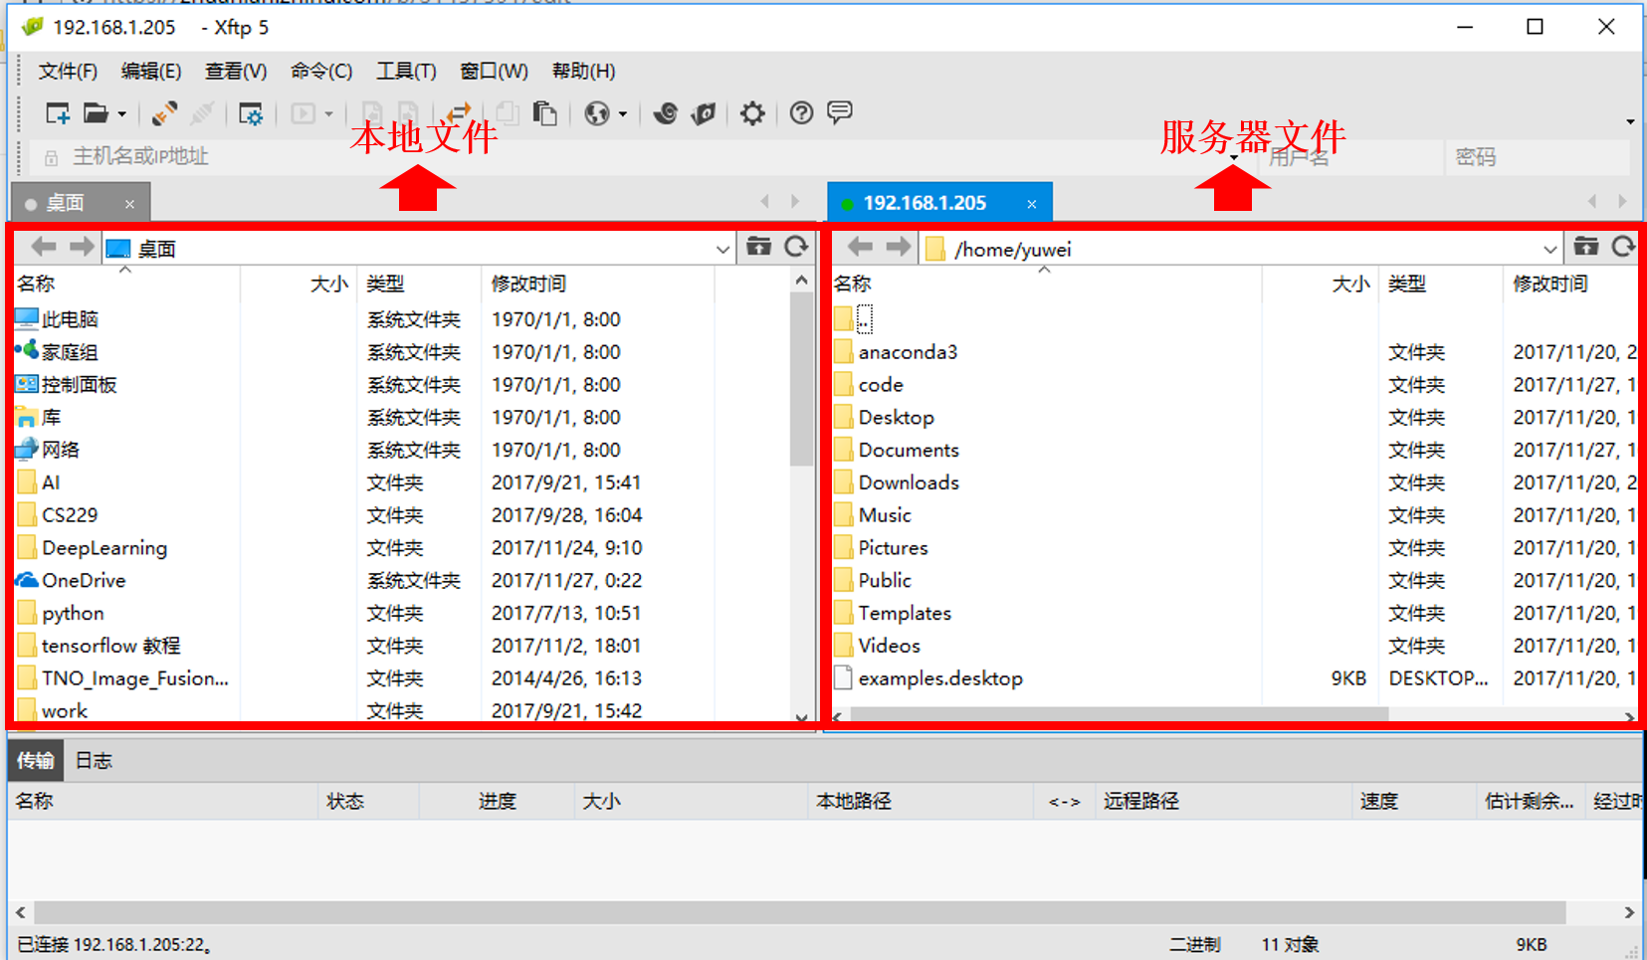
Task: Open the DeepLearning folder in local pane
Action: coord(103,547)
